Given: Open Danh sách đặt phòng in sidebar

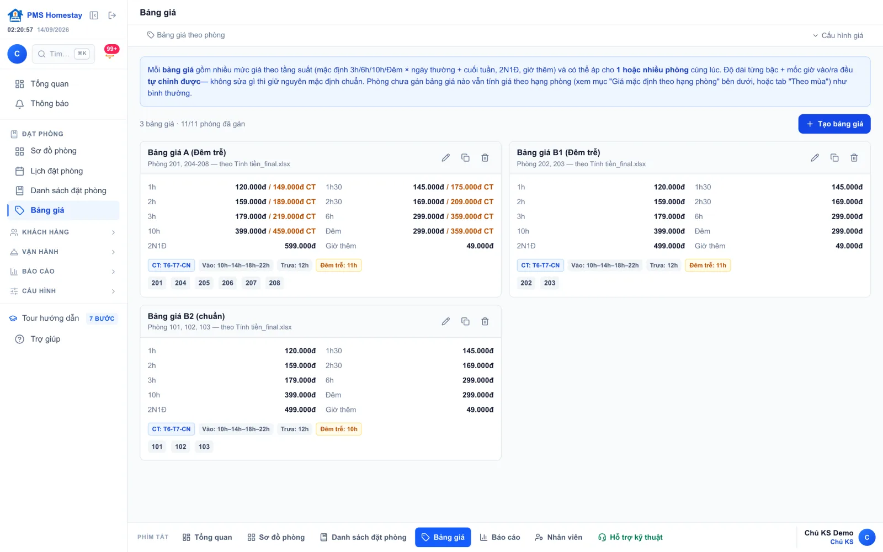Looking at the screenshot, I should tap(63, 190).
